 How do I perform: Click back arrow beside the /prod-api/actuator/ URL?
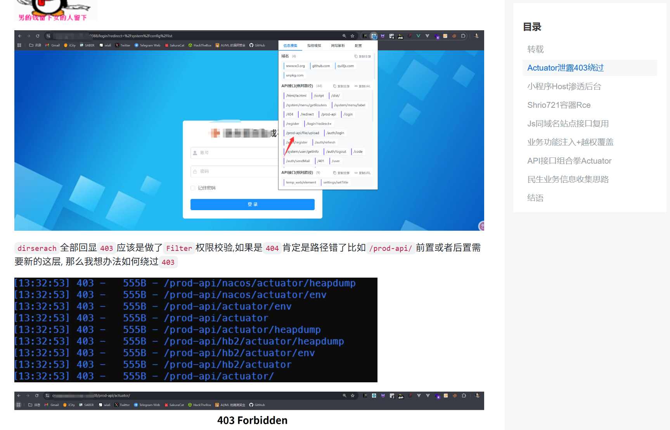point(19,395)
